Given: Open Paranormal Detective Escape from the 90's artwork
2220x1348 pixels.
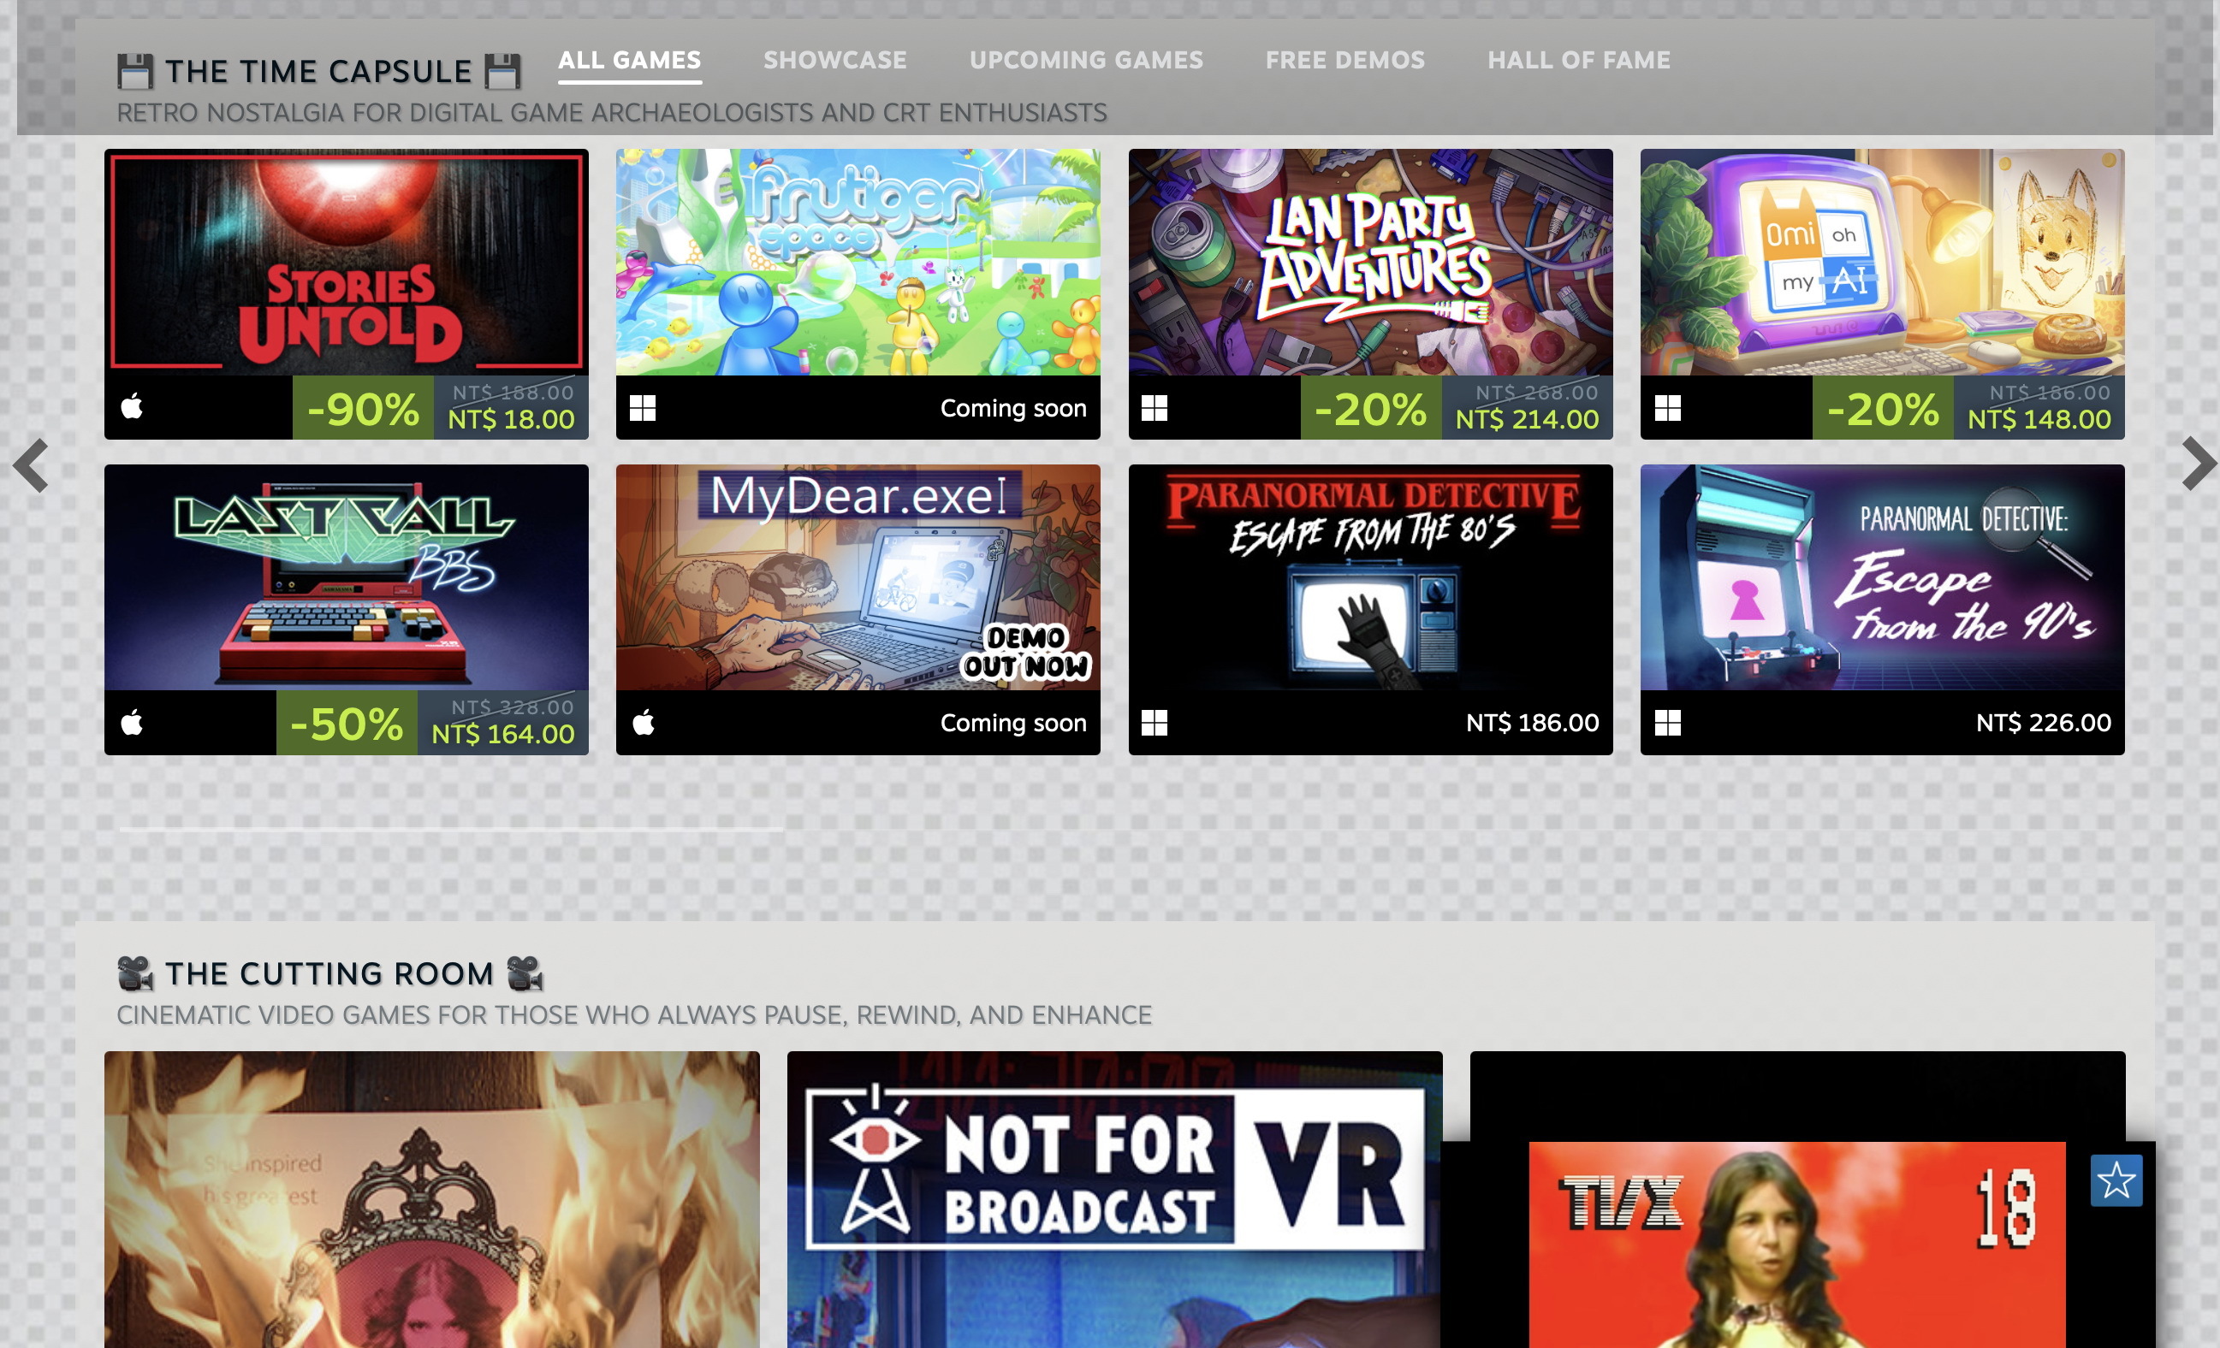Looking at the screenshot, I should click(x=1882, y=577).
